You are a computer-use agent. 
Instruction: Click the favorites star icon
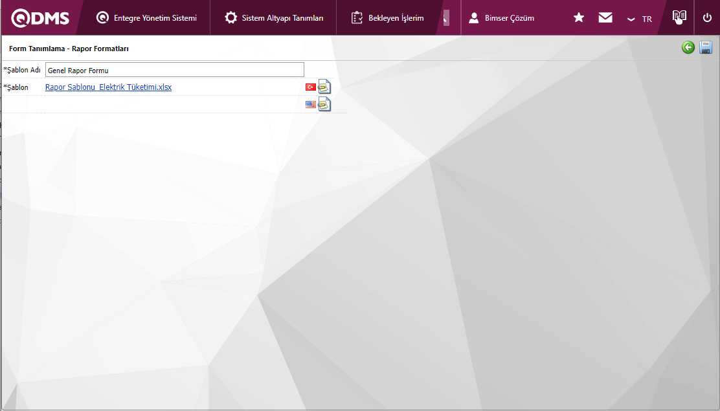click(579, 17)
